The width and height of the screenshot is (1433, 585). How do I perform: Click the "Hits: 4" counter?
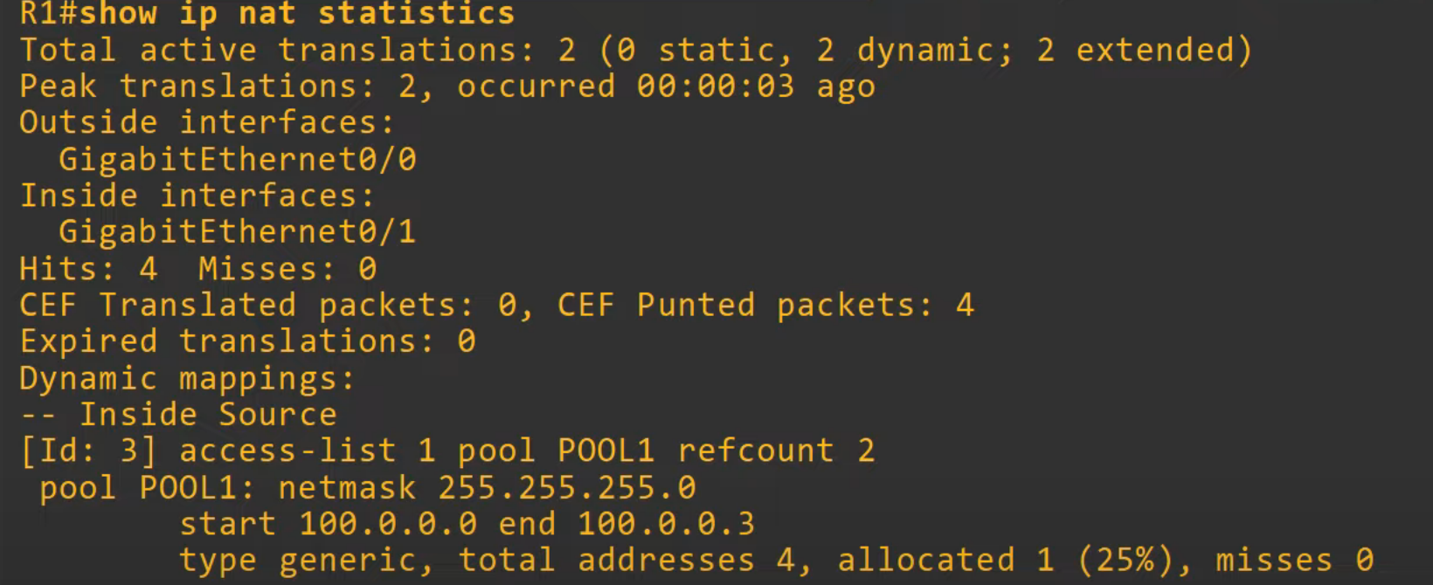[x=88, y=269]
